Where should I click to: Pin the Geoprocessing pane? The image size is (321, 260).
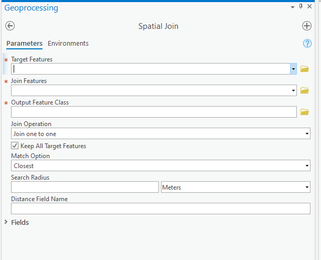[x=301, y=6]
